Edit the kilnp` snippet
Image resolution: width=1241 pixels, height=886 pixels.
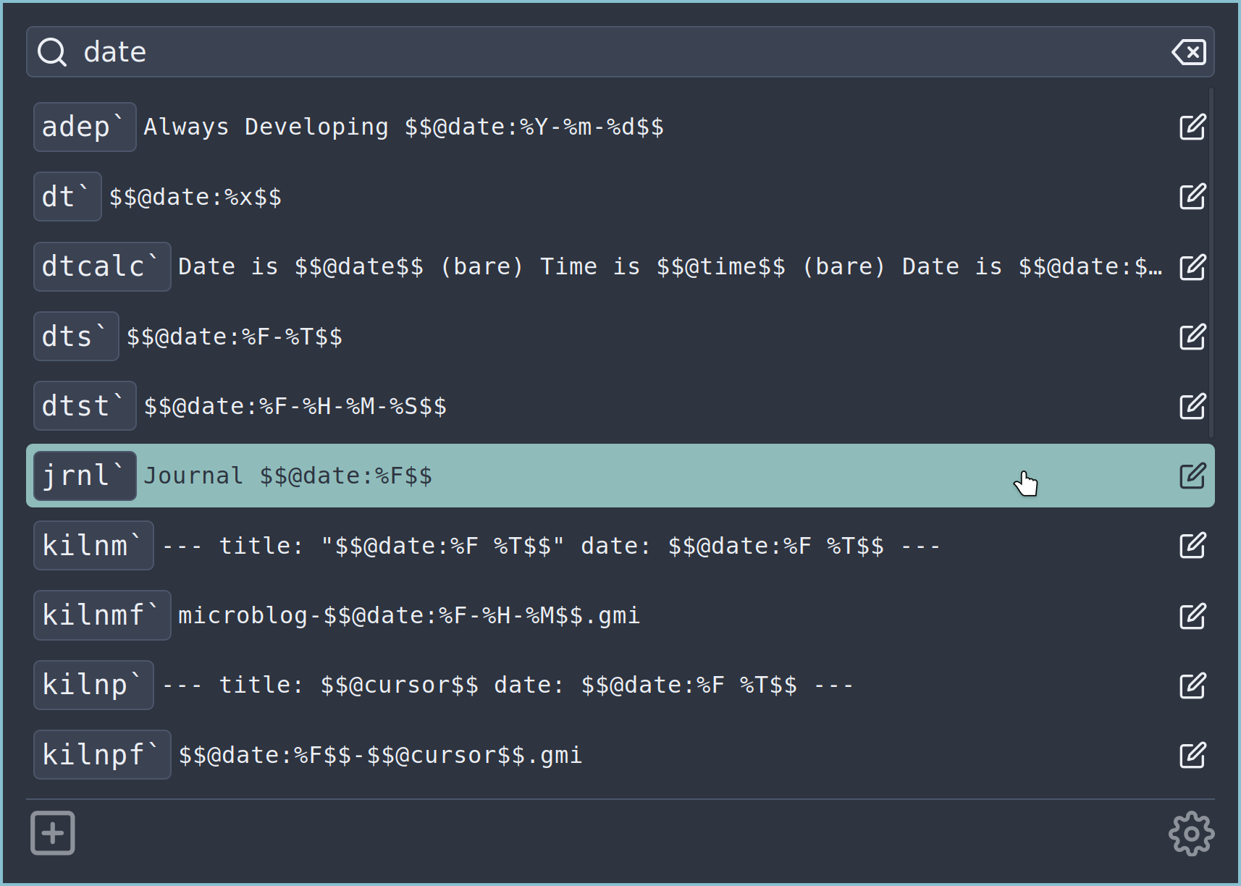(1192, 685)
